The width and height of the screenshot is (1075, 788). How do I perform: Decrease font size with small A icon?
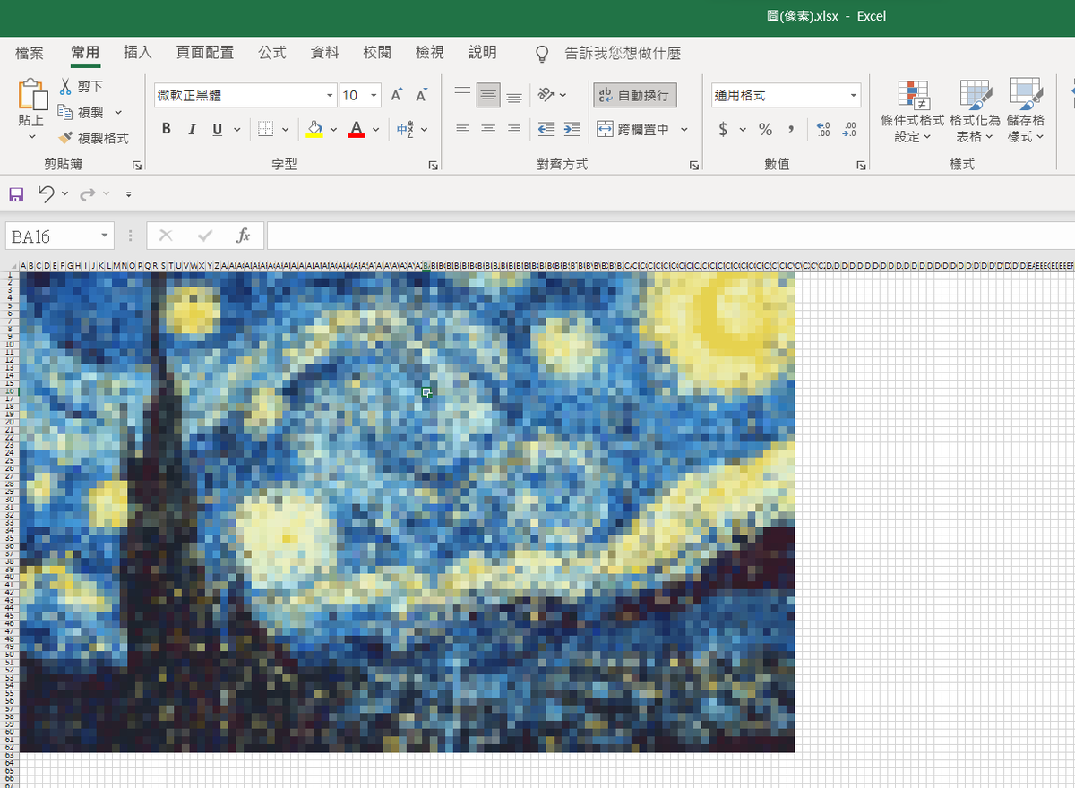(x=421, y=95)
